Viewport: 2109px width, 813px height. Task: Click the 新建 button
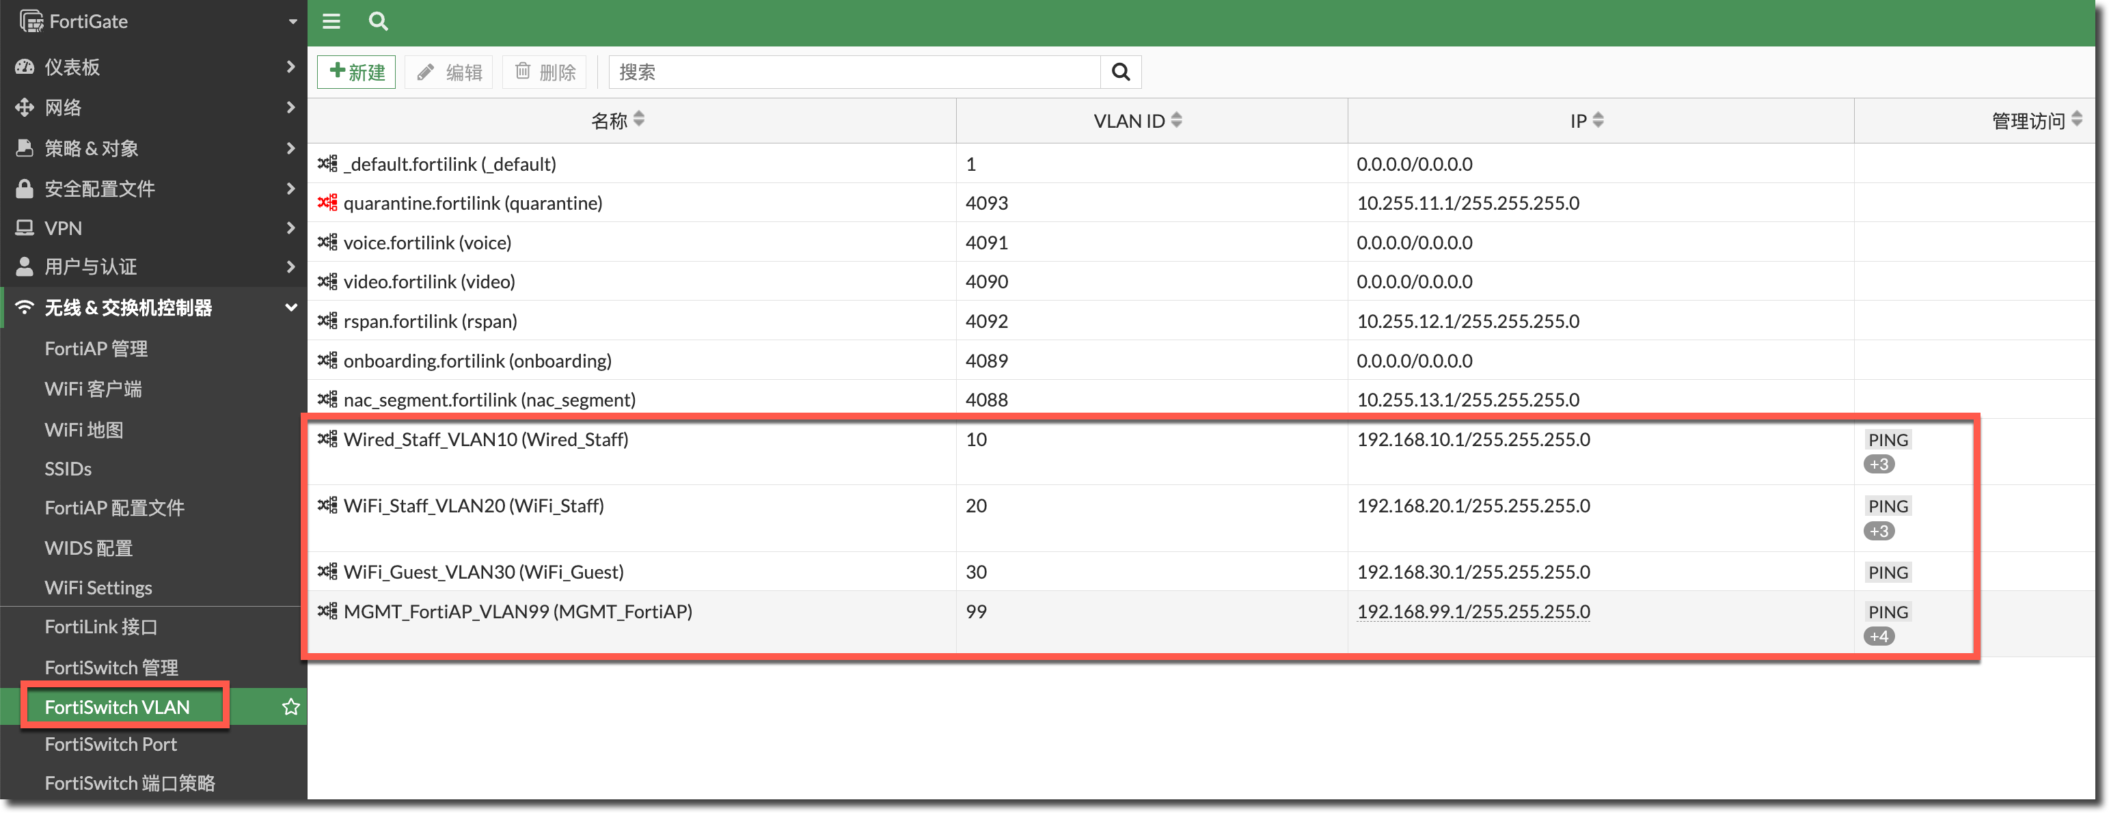357,72
